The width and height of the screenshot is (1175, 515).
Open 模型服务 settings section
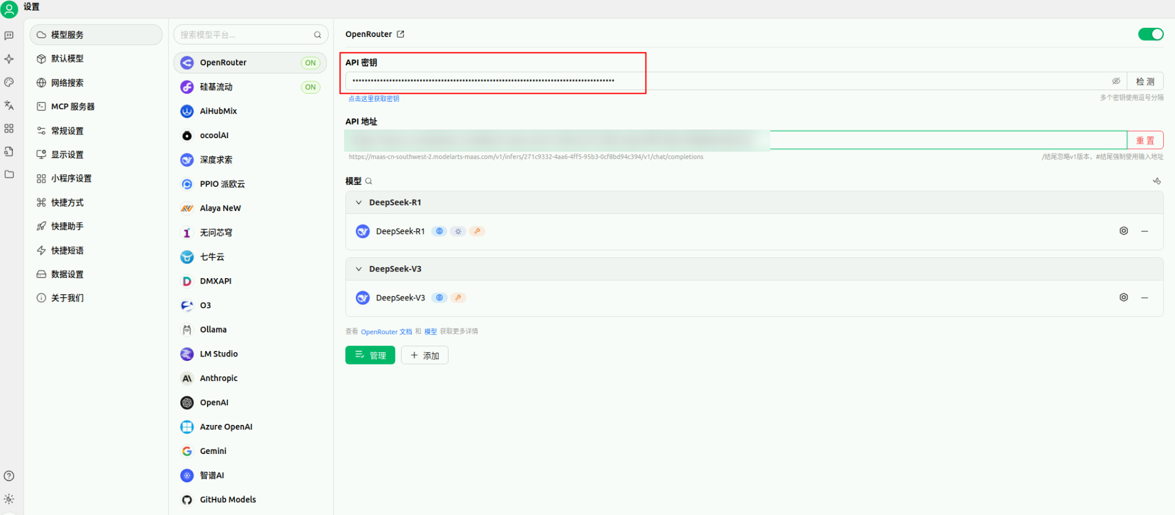click(96, 35)
